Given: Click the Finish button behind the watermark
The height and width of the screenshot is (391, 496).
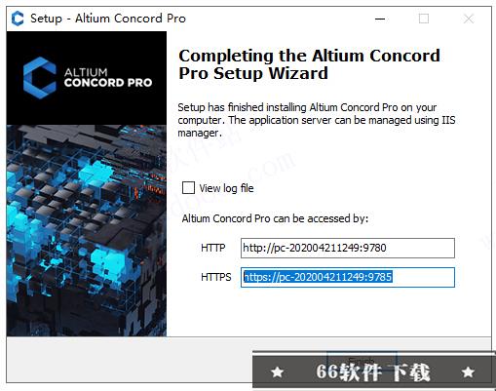Looking at the screenshot, I should (x=362, y=361).
